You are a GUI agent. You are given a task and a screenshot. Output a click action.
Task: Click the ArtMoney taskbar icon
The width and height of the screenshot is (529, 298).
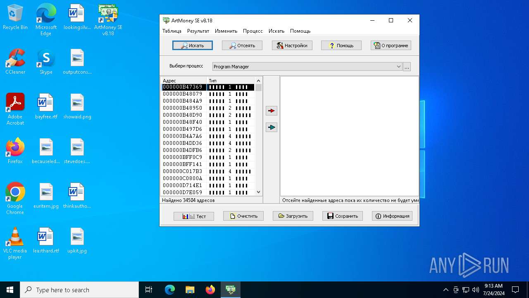231,290
